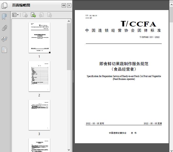
Task: Click the '(Food Business operator)' line
Action: (124, 79)
